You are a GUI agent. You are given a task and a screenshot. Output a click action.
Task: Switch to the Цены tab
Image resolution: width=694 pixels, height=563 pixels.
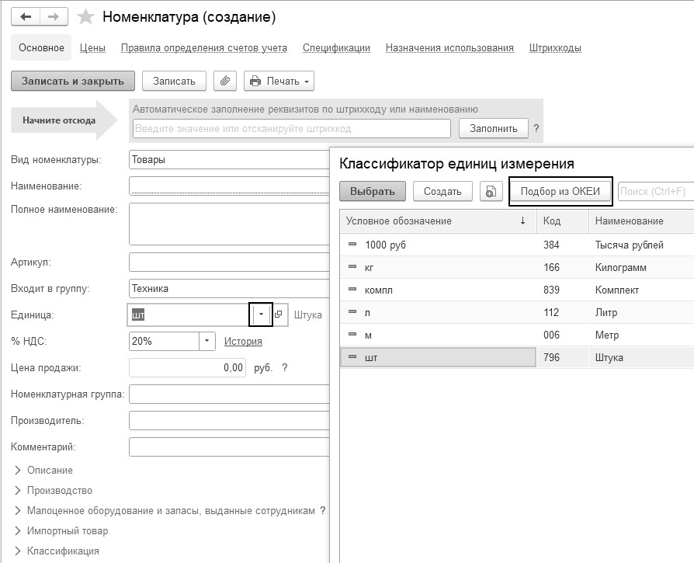coord(92,48)
